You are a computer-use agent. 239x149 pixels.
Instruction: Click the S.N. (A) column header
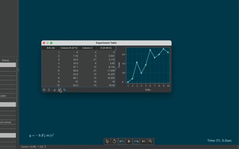tap(51, 48)
